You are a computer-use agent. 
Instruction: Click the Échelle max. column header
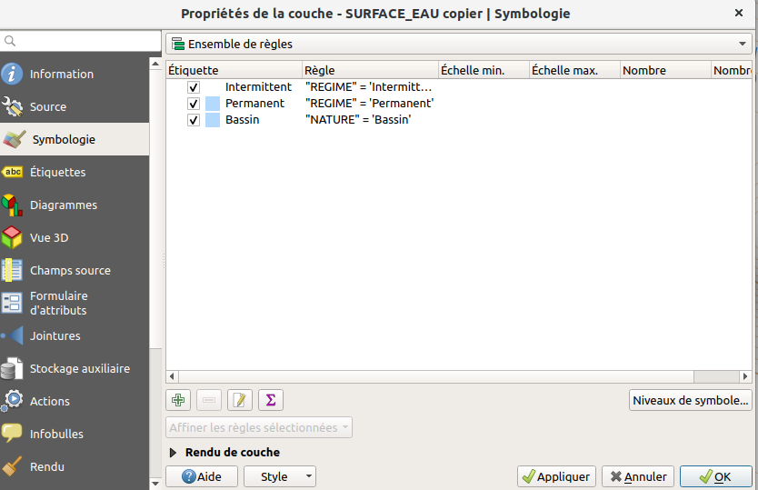click(574, 70)
